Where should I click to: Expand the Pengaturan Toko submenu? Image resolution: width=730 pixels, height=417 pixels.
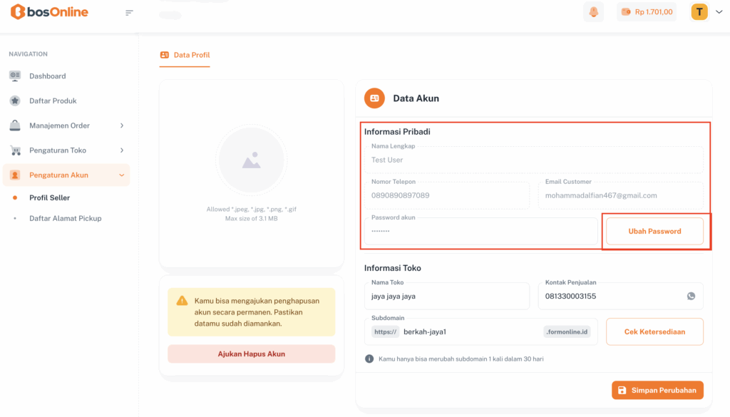point(66,150)
